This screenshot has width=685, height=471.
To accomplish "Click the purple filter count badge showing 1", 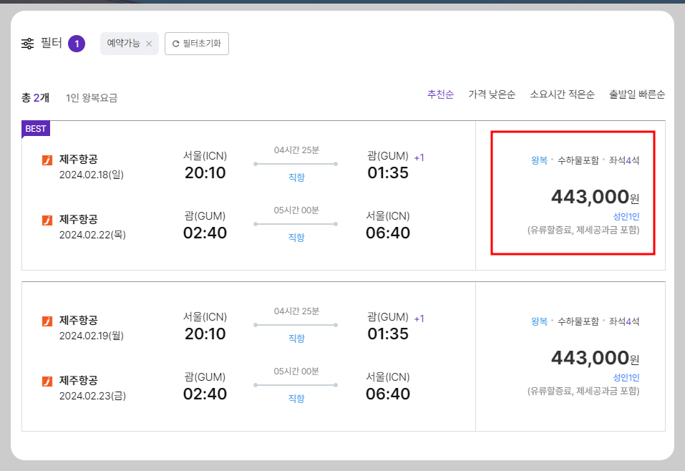I will point(77,43).
